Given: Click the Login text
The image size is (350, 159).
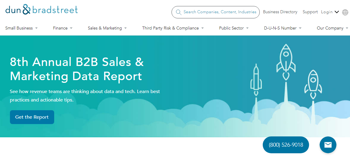Looking at the screenshot, I should [x=327, y=12].
